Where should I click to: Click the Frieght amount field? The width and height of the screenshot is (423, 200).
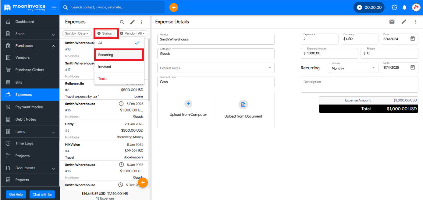click(389, 53)
